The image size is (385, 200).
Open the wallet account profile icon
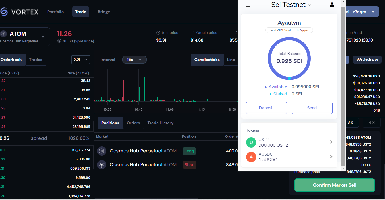[x=332, y=5]
